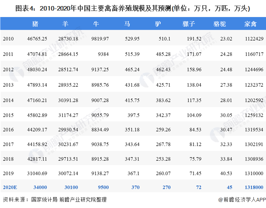Screen dimensions: 266x208
Task: Select the 家禽 column header
Action: click(251, 24)
